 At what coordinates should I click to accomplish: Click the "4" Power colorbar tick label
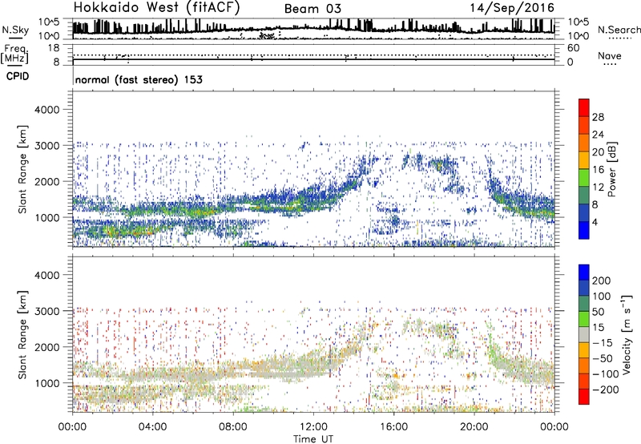pos(595,222)
